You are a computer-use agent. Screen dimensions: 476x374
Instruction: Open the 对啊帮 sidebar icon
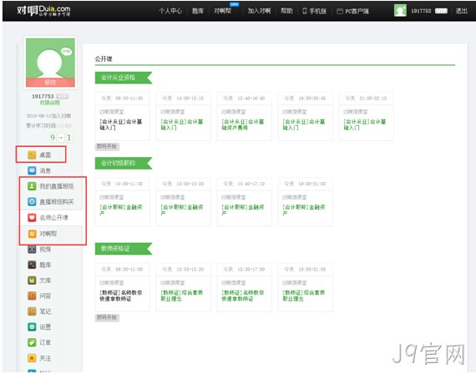32,234
